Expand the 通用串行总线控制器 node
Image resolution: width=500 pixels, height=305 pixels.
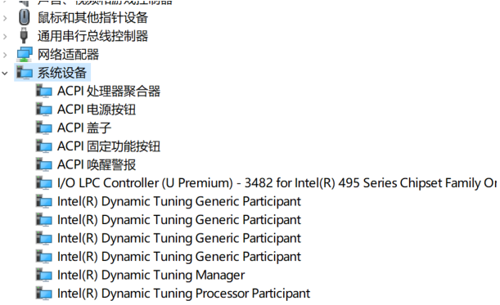[5, 36]
